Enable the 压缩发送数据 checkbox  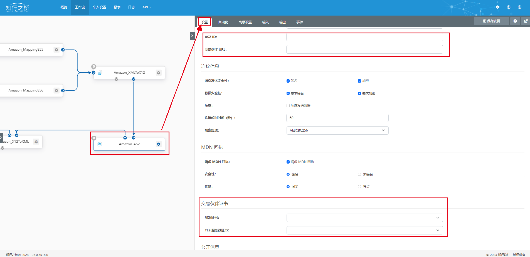click(x=288, y=106)
